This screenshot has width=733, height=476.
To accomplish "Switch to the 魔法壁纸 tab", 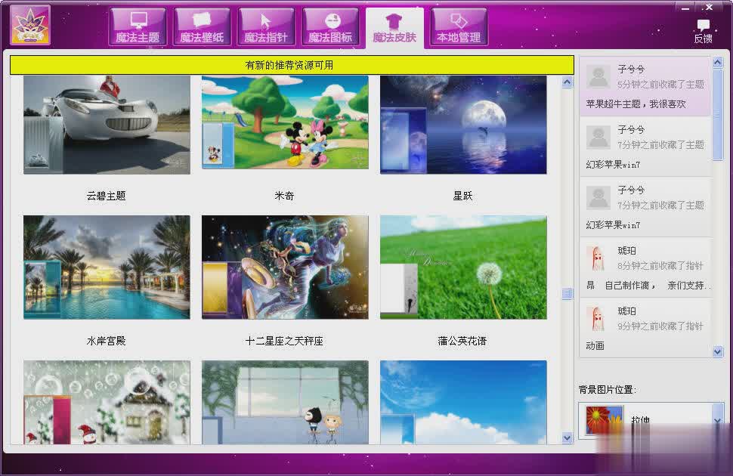I will pos(202,27).
